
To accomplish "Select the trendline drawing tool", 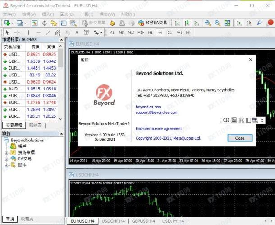I will (x=48, y=33).
